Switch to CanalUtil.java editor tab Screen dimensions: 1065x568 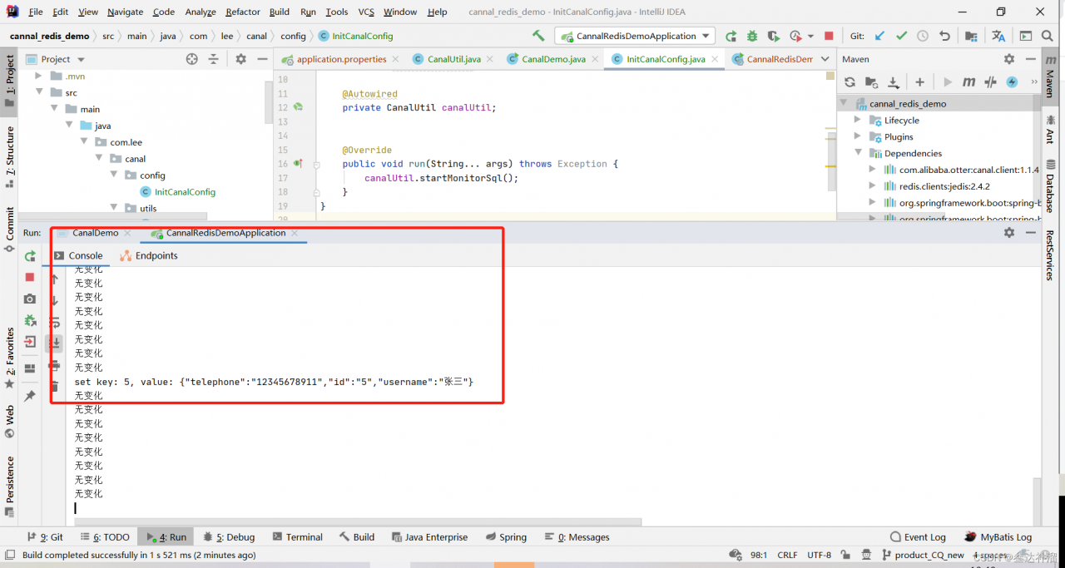click(453, 59)
